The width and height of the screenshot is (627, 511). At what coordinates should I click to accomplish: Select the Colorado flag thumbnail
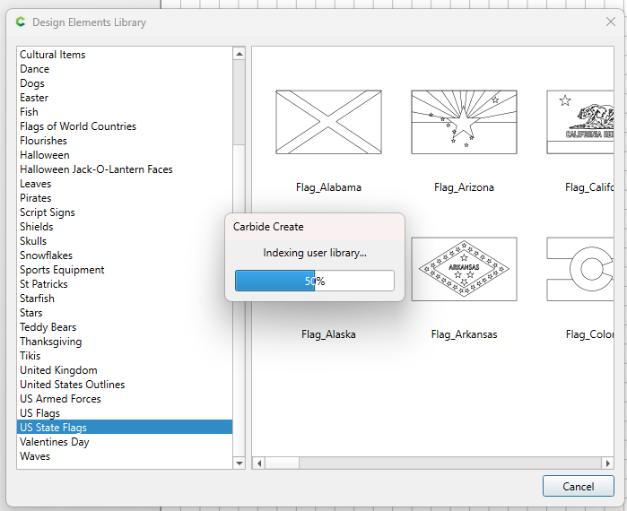[x=580, y=269]
